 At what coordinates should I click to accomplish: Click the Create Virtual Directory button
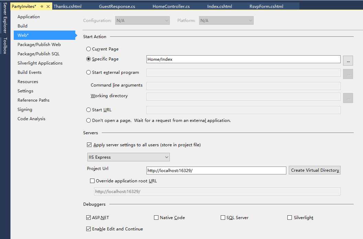coord(315,170)
